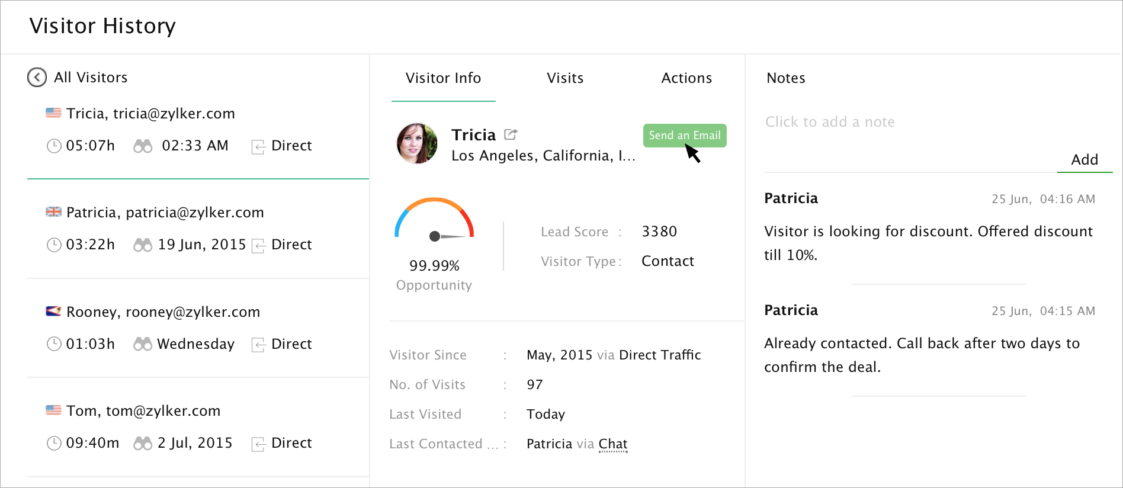
Task: Click the All Visitors back arrow icon
Action: click(x=37, y=77)
